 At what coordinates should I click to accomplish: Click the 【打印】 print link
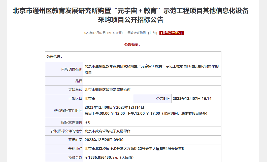click(x=153, y=33)
